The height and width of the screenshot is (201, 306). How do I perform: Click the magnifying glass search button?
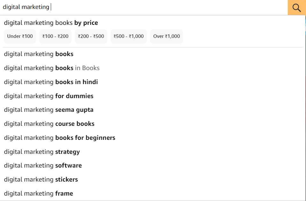296,8
